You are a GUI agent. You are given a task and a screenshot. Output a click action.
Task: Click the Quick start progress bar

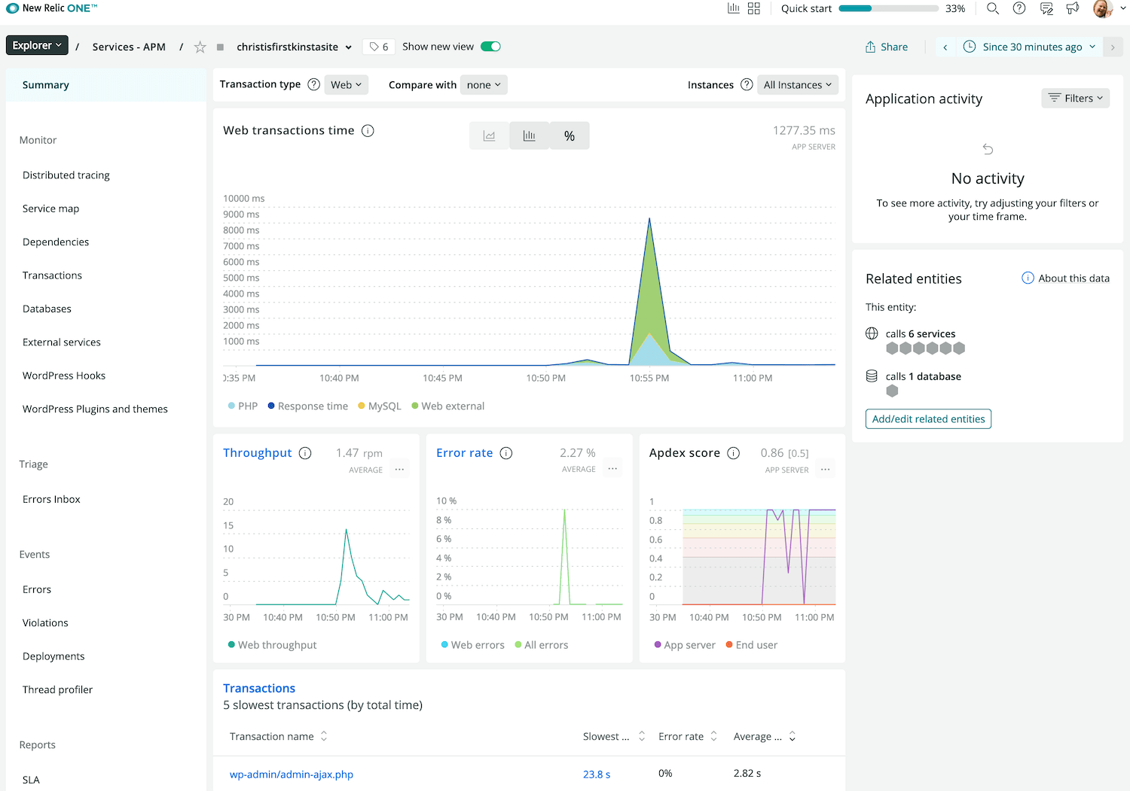coord(889,8)
